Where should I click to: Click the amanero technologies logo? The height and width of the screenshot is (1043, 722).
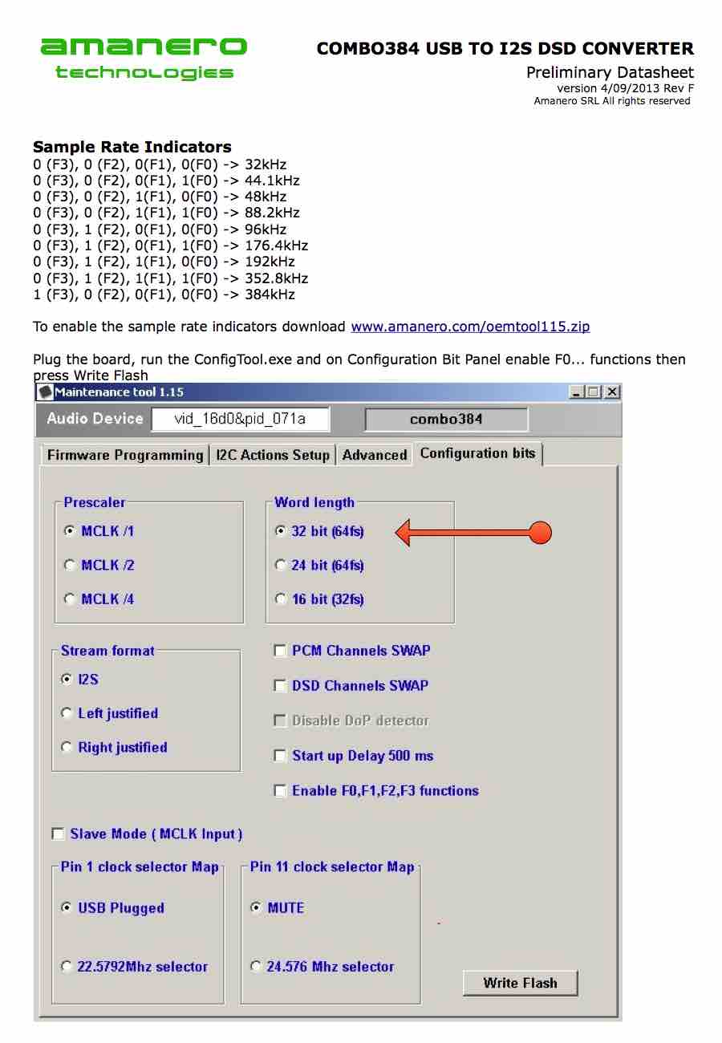144,58
